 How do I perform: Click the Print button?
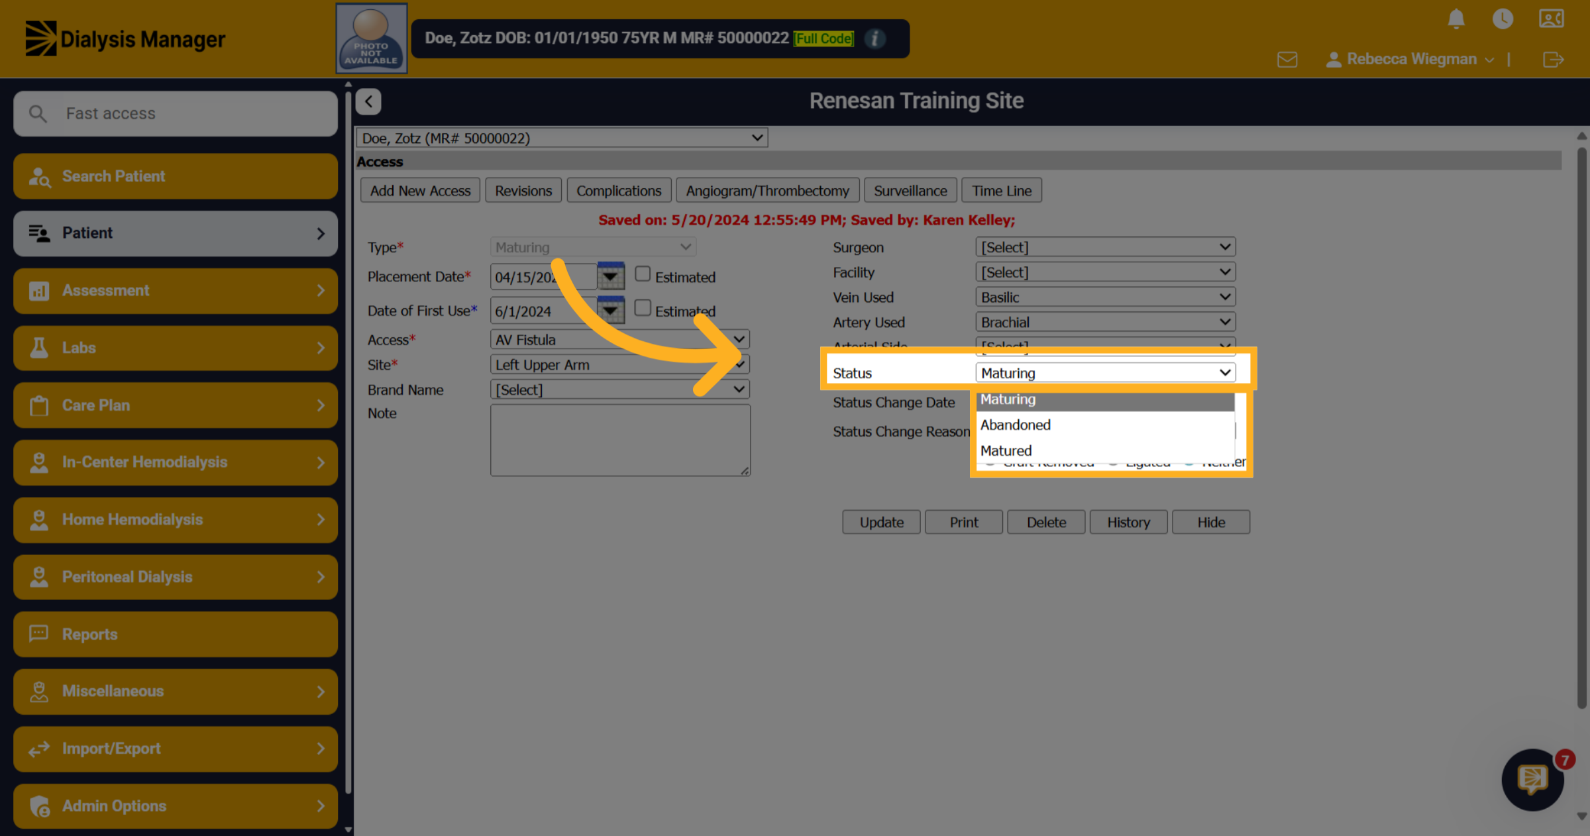coord(963,522)
